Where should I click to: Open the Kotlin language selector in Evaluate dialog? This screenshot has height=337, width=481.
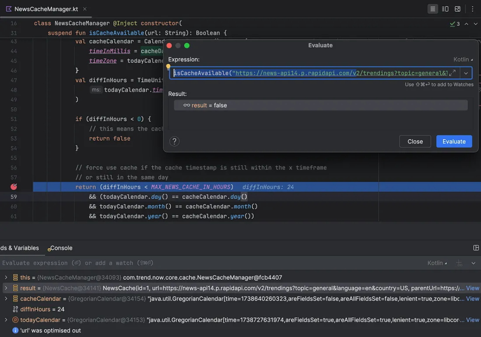pos(464,59)
